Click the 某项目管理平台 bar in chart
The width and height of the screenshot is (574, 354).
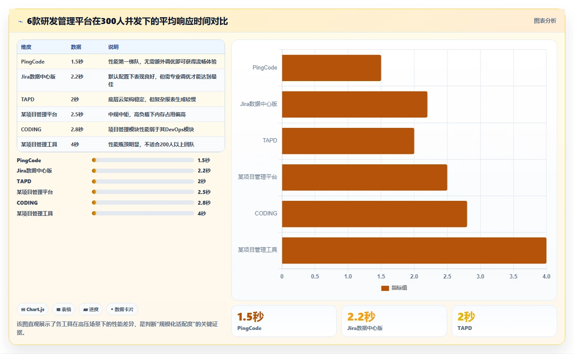pos(364,177)
